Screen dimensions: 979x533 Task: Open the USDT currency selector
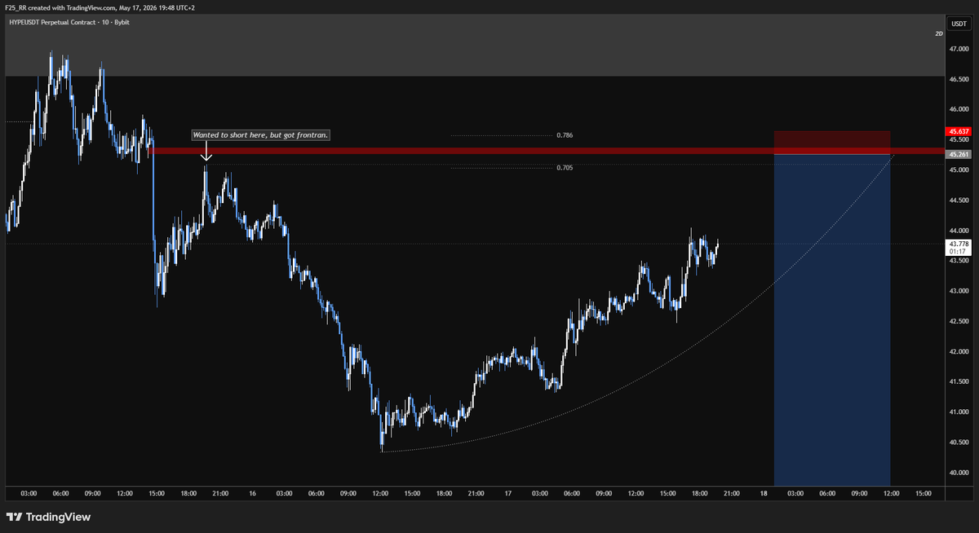point(959,24)
